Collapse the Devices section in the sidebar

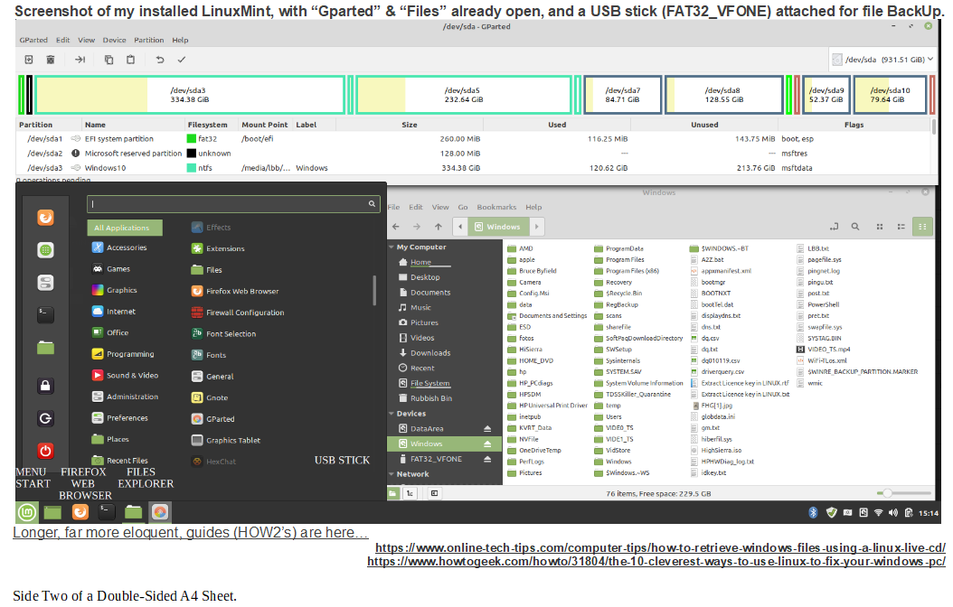click(x=392, y=414)
